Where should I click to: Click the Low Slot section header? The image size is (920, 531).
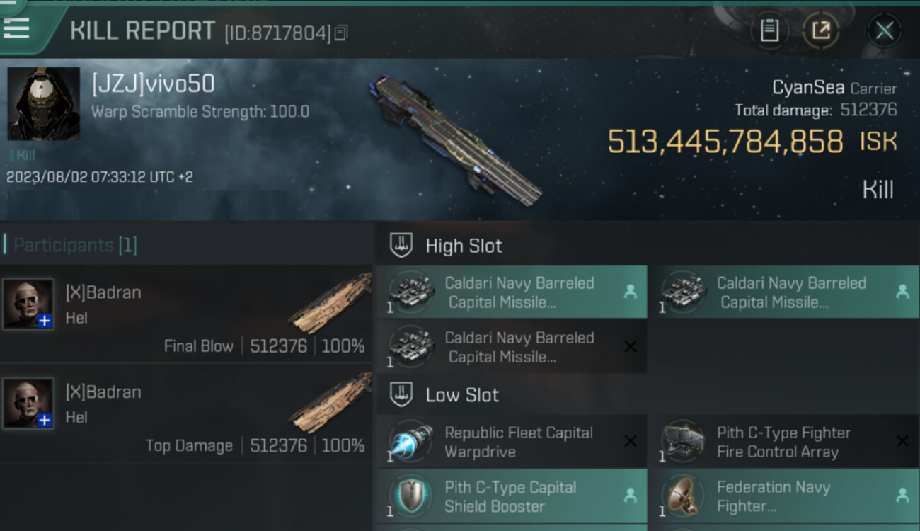point(461,395)
